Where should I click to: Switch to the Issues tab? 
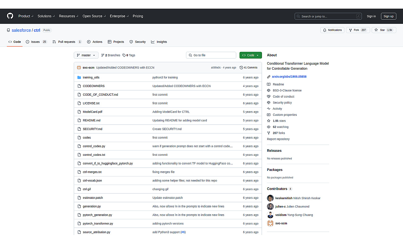point(37,42)
